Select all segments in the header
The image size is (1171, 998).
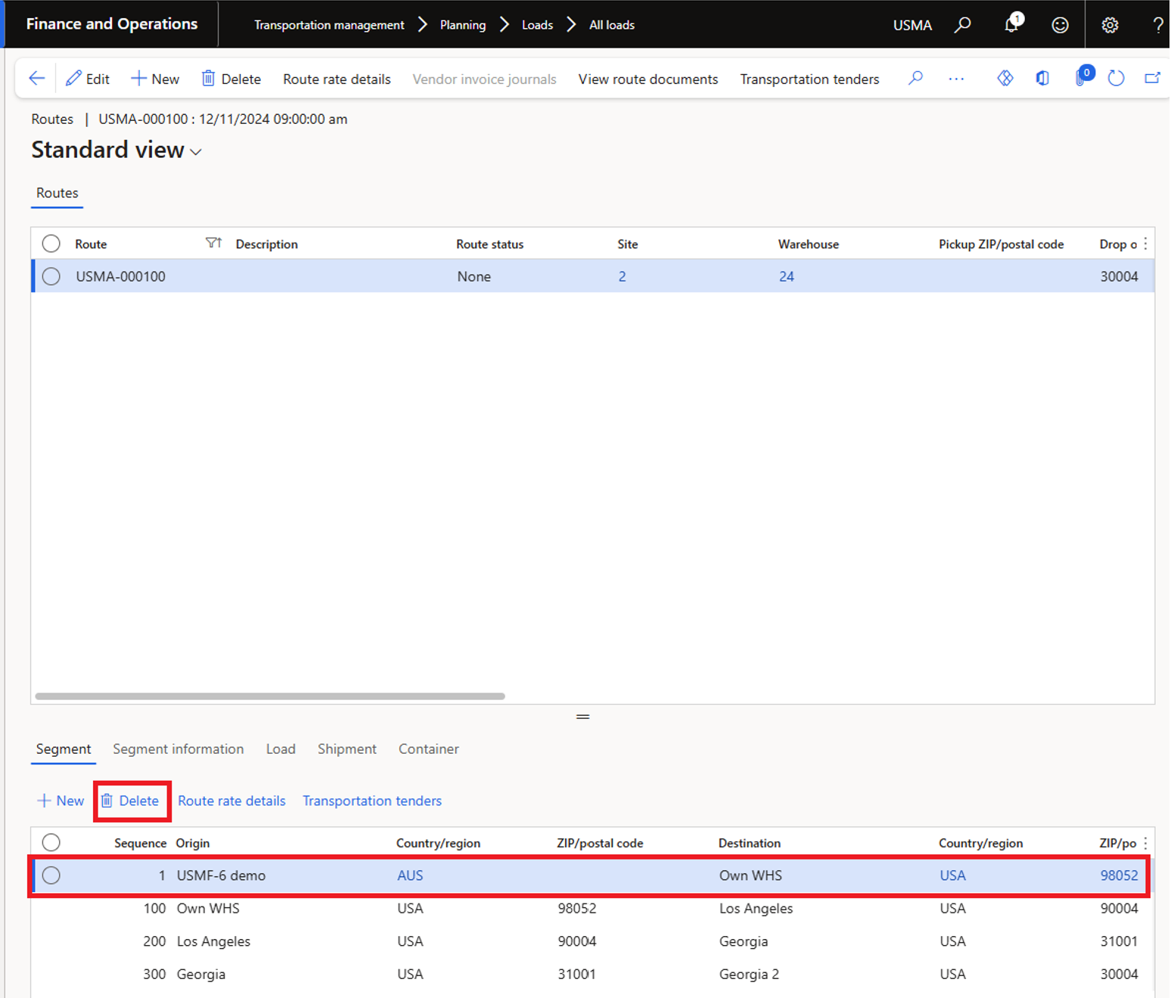point(51,842)
